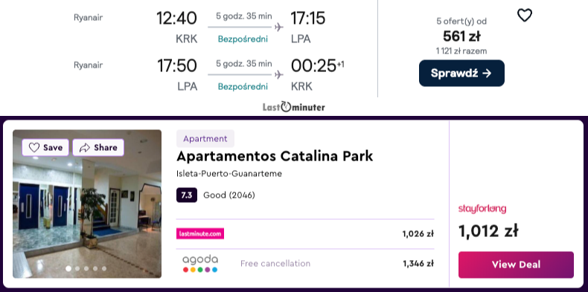588x292 pixels.
Task: Click the heart favorite icon for the flight
Action: pos(524,16)
